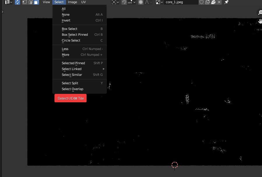262x177 pixels.
Task: Click the open image icon before unlink X
Action: [213, 2]
